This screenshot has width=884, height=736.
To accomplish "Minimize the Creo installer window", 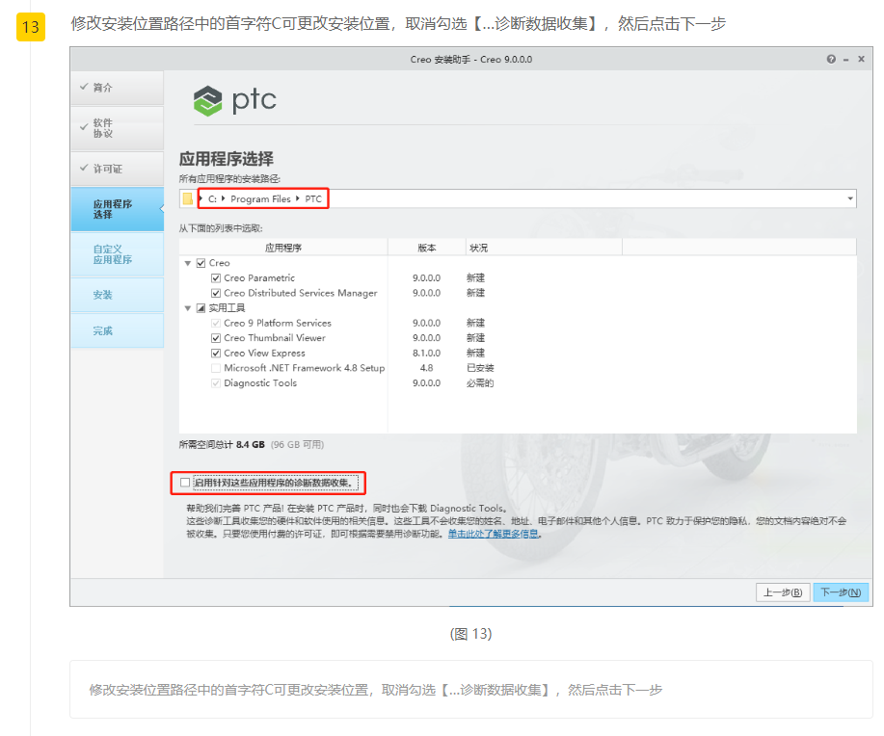I will tap(845, 59).
